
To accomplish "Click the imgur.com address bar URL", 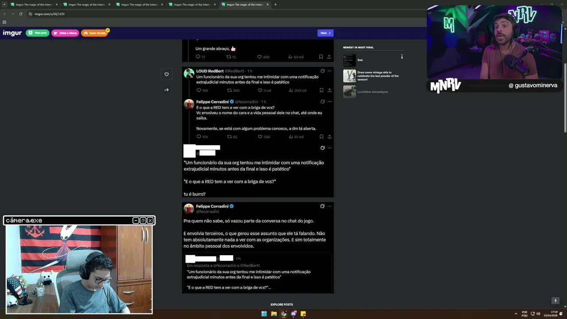I will click(x=50, y=14).
